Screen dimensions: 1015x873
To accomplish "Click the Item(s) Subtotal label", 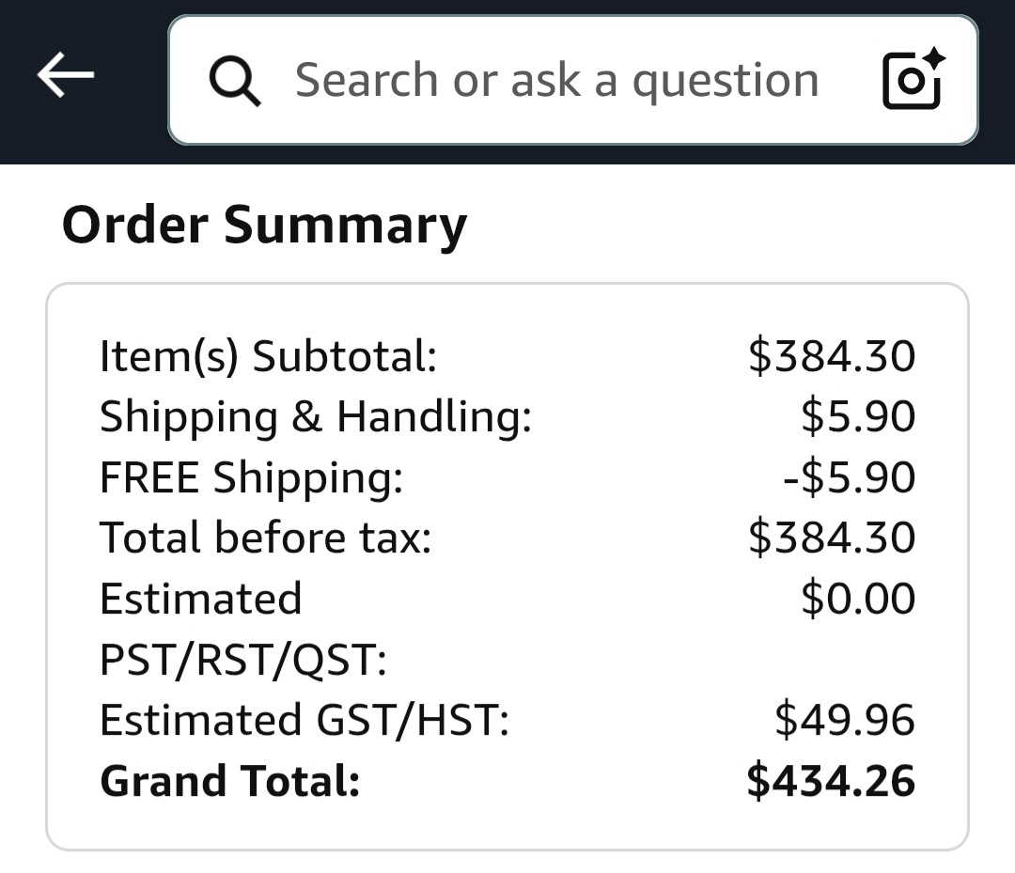I will (x=268, y=356).
